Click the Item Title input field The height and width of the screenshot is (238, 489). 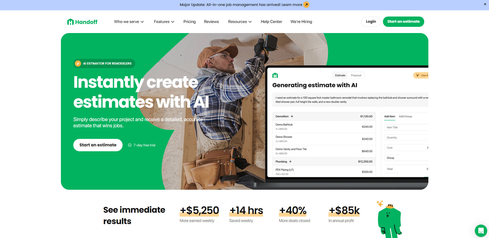[x=406, y=127]
